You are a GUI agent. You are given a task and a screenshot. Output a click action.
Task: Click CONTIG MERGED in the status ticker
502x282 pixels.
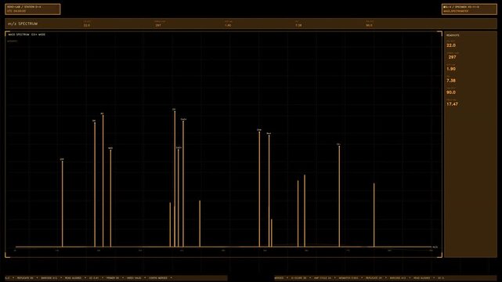[158, 278]
